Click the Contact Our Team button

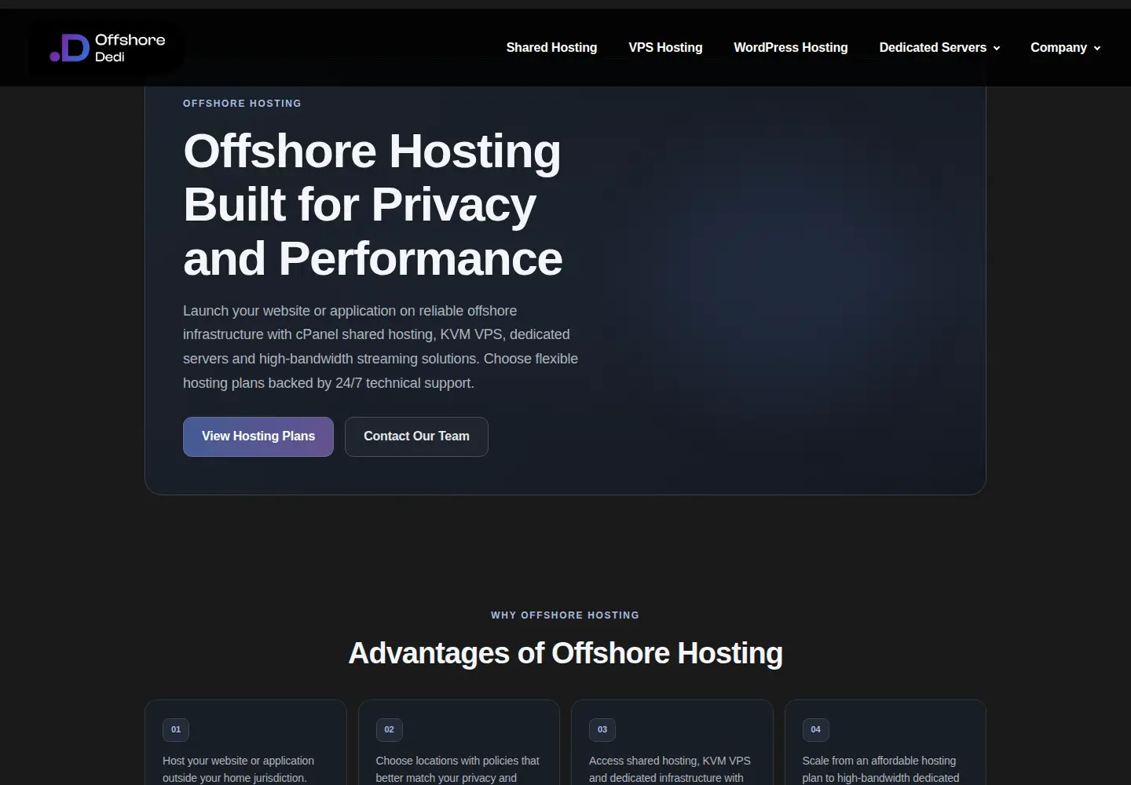tap(416, 436)
